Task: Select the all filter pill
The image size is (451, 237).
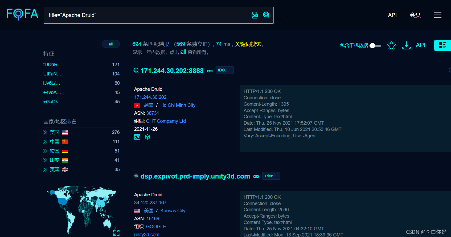Action: tap(111, 44)
